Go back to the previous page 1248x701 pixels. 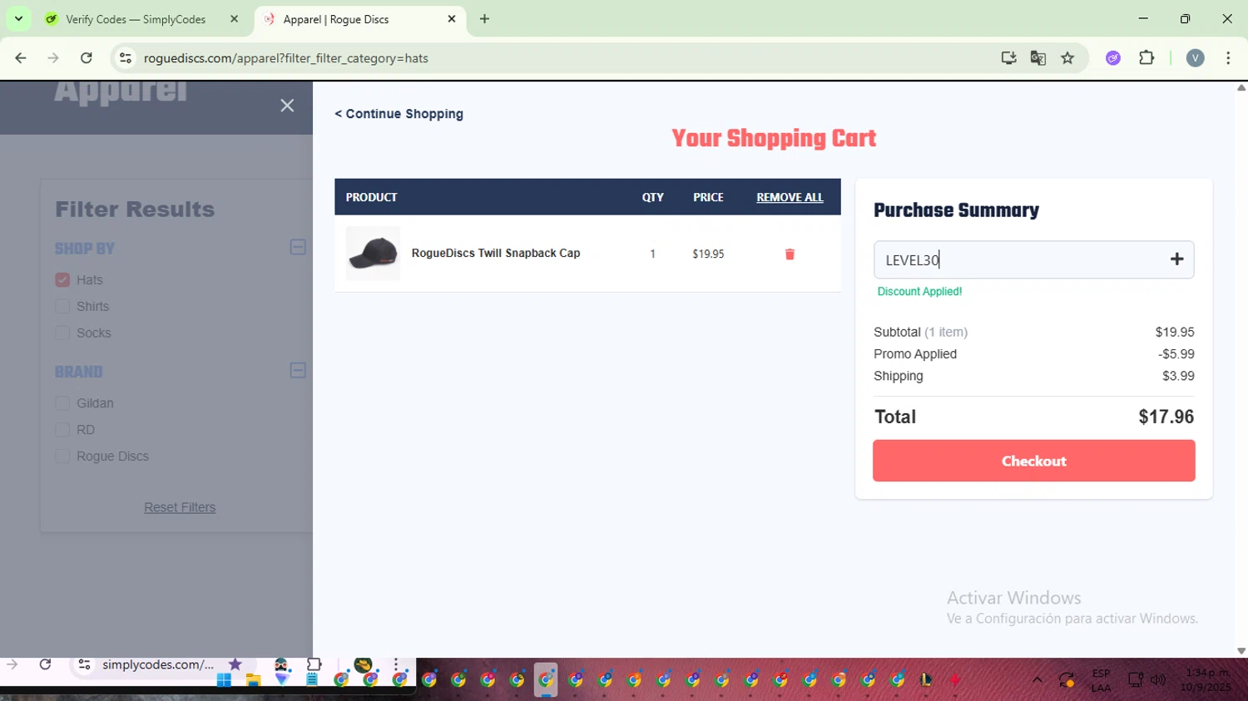pos(21,58)
